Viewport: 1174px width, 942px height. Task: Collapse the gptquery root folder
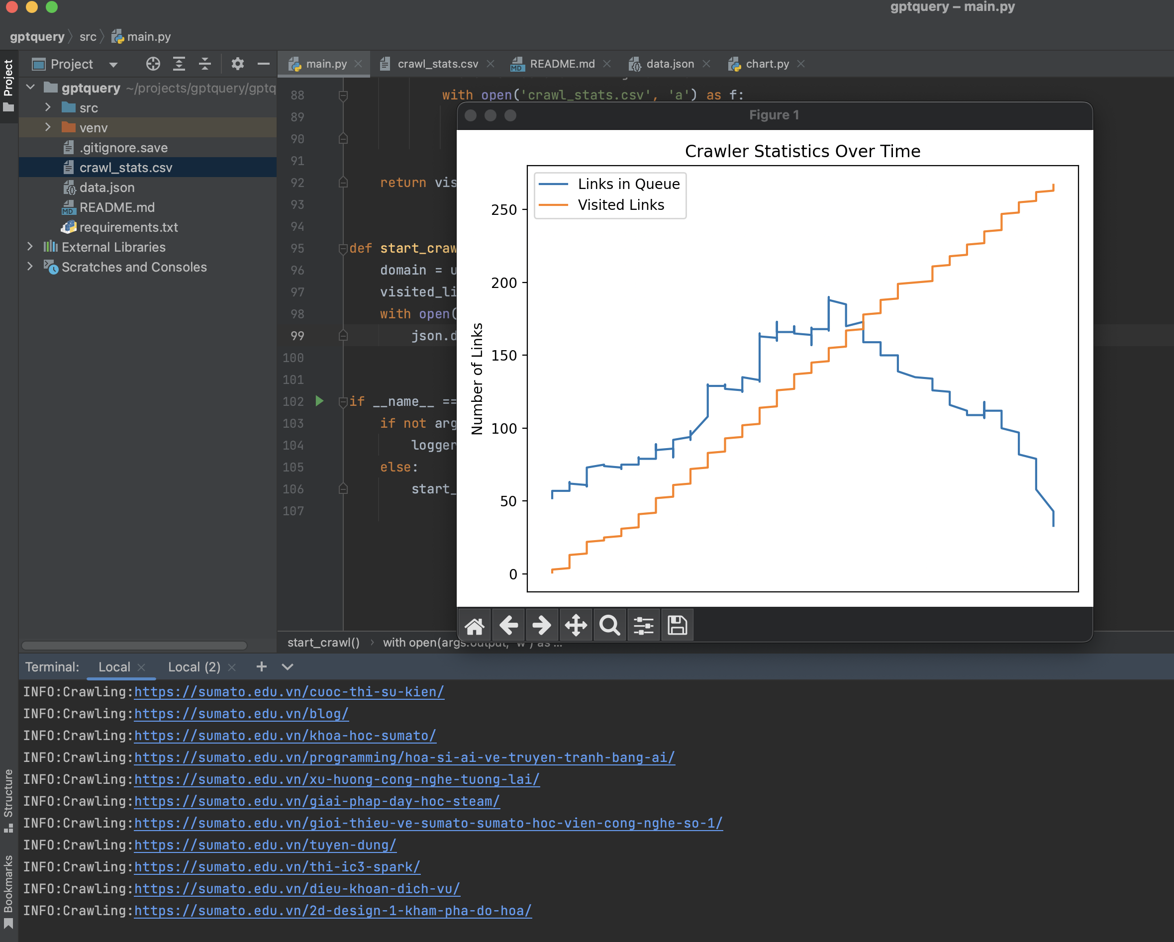tap(30, 88)
